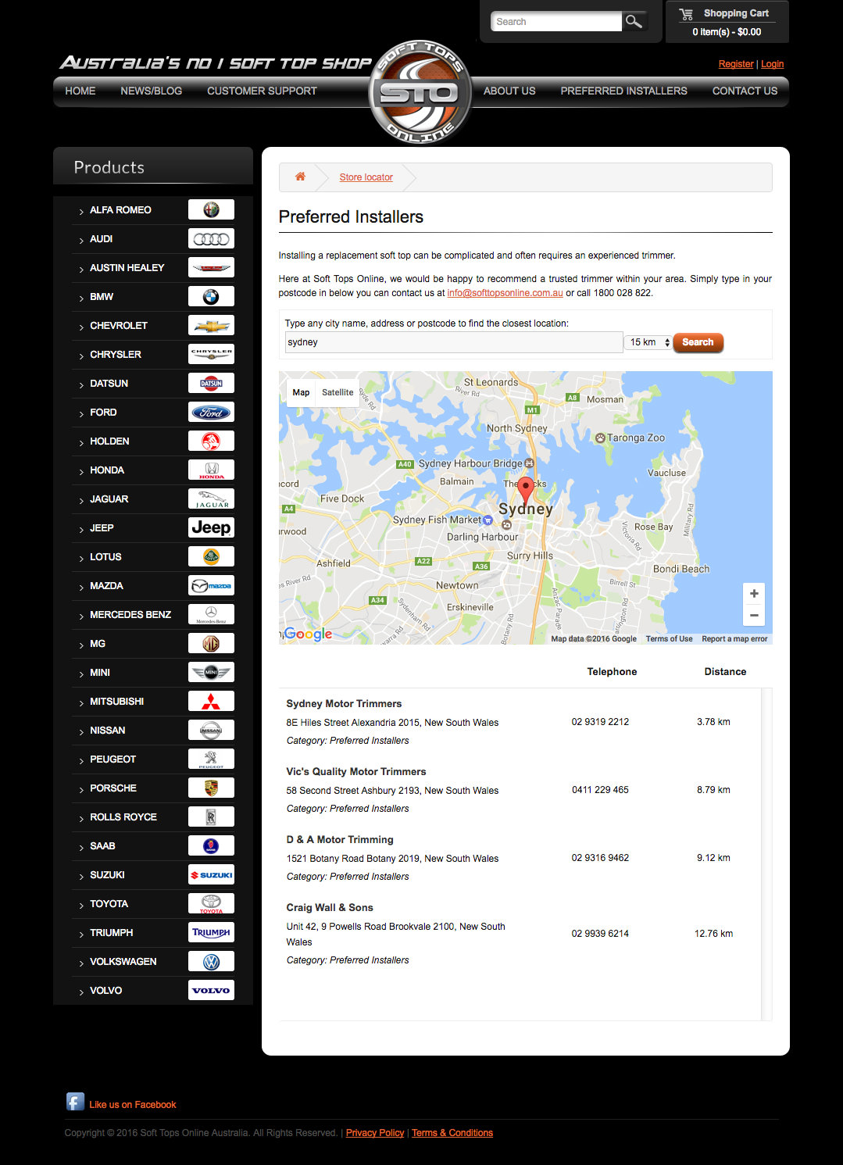The width and height of the screenshot is (843, 1165).
Task: Zoom out on the map
Action: tap(753, 616)
